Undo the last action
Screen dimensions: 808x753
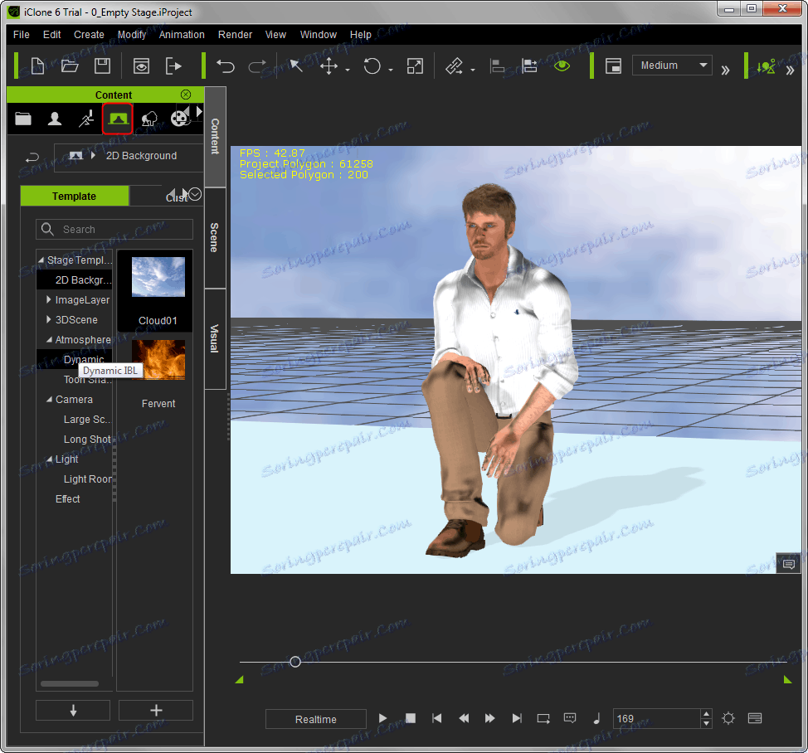(x=225, y=66)
